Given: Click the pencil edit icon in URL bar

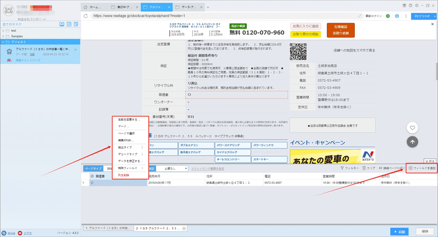Looking at the screenshot, I should 360,16.
